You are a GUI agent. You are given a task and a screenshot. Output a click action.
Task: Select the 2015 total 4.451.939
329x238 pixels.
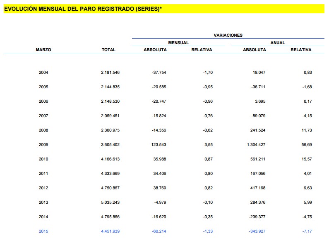[110, 231]
